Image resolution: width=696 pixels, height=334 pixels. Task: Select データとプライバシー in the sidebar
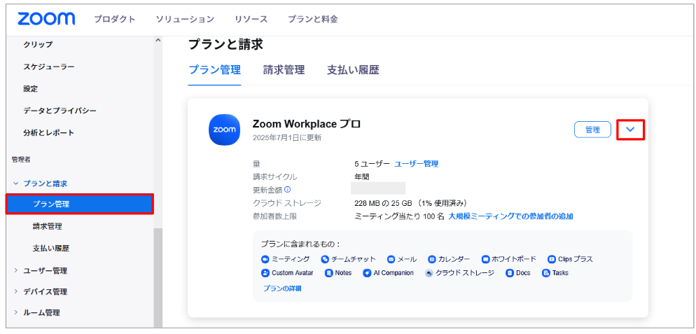coord(60,111)
